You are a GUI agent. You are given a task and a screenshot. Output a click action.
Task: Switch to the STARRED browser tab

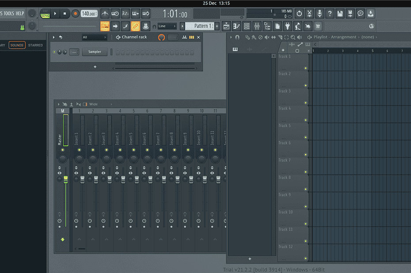pyautogui.click(x=35, y=45)
